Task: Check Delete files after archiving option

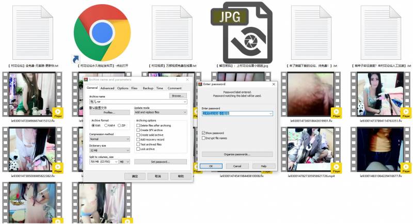Action: click(138, 125)
